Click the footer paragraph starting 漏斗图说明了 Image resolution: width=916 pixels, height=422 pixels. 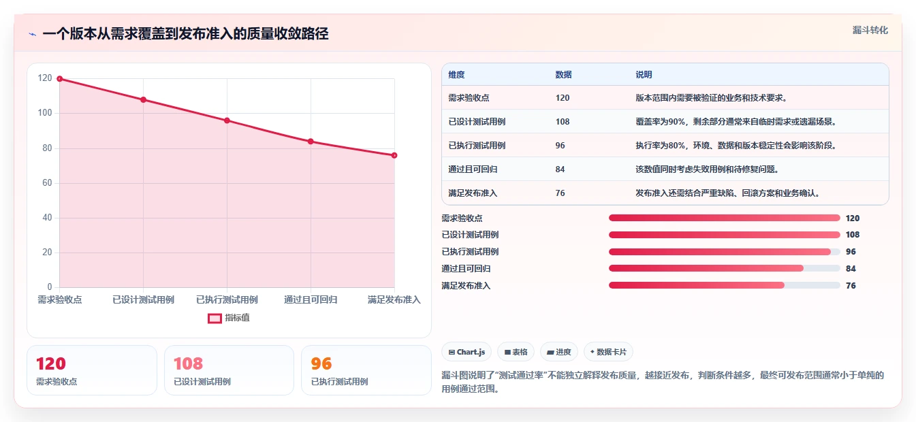tap(663, 383)
